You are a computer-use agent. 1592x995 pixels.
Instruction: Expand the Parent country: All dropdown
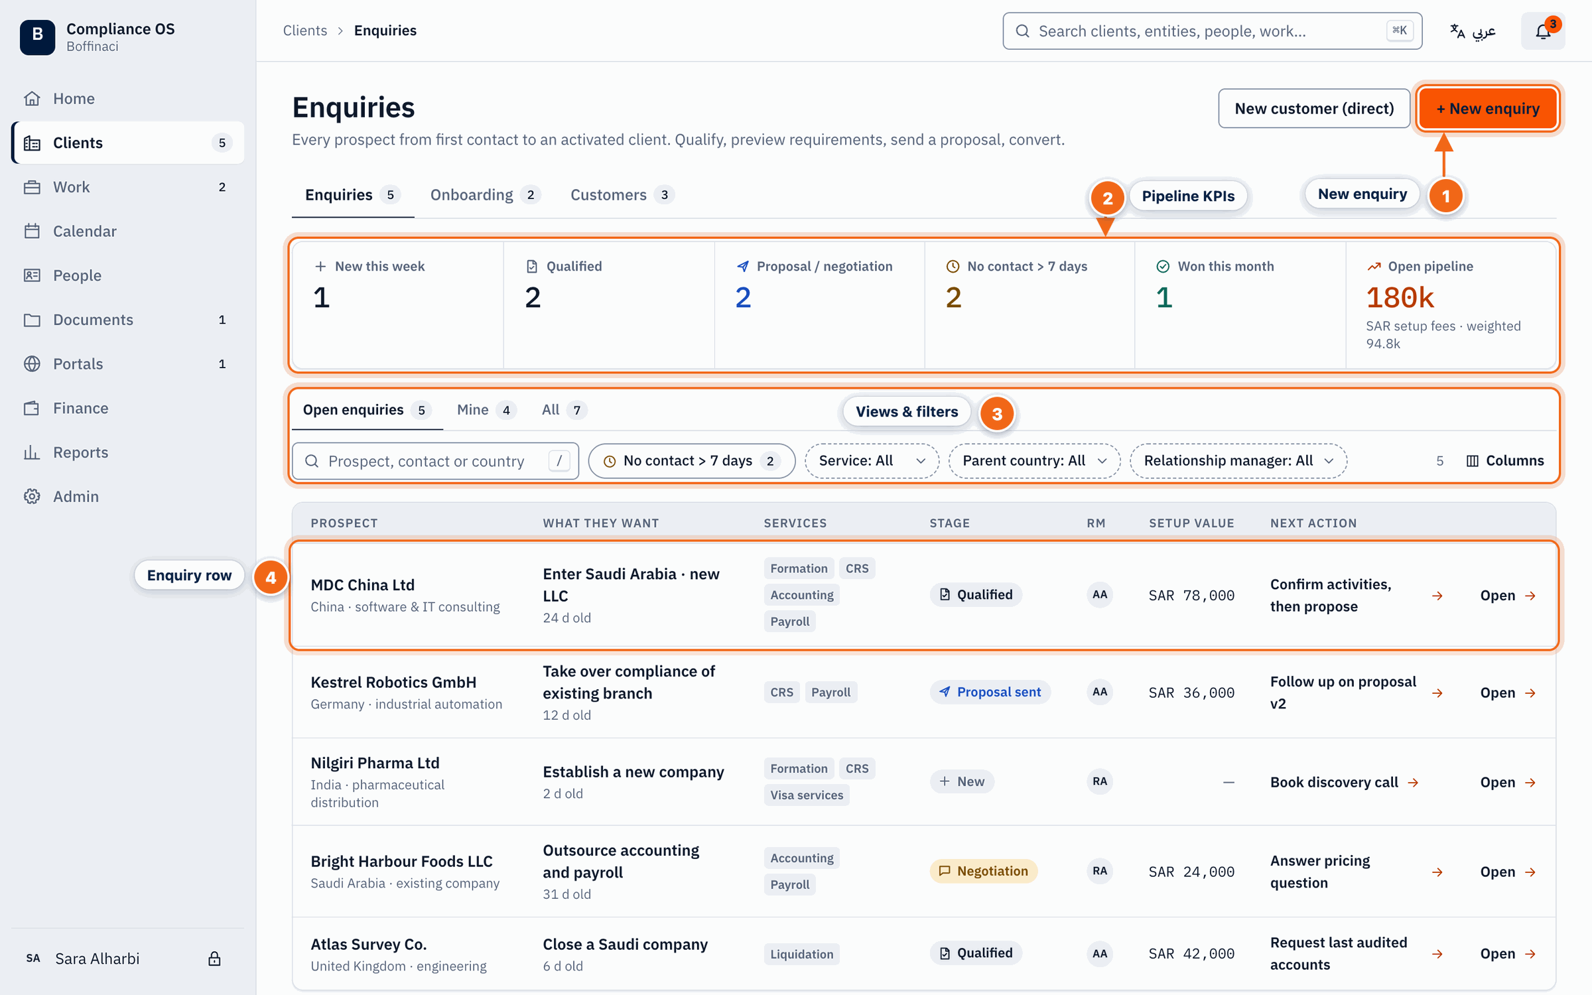1034,461
